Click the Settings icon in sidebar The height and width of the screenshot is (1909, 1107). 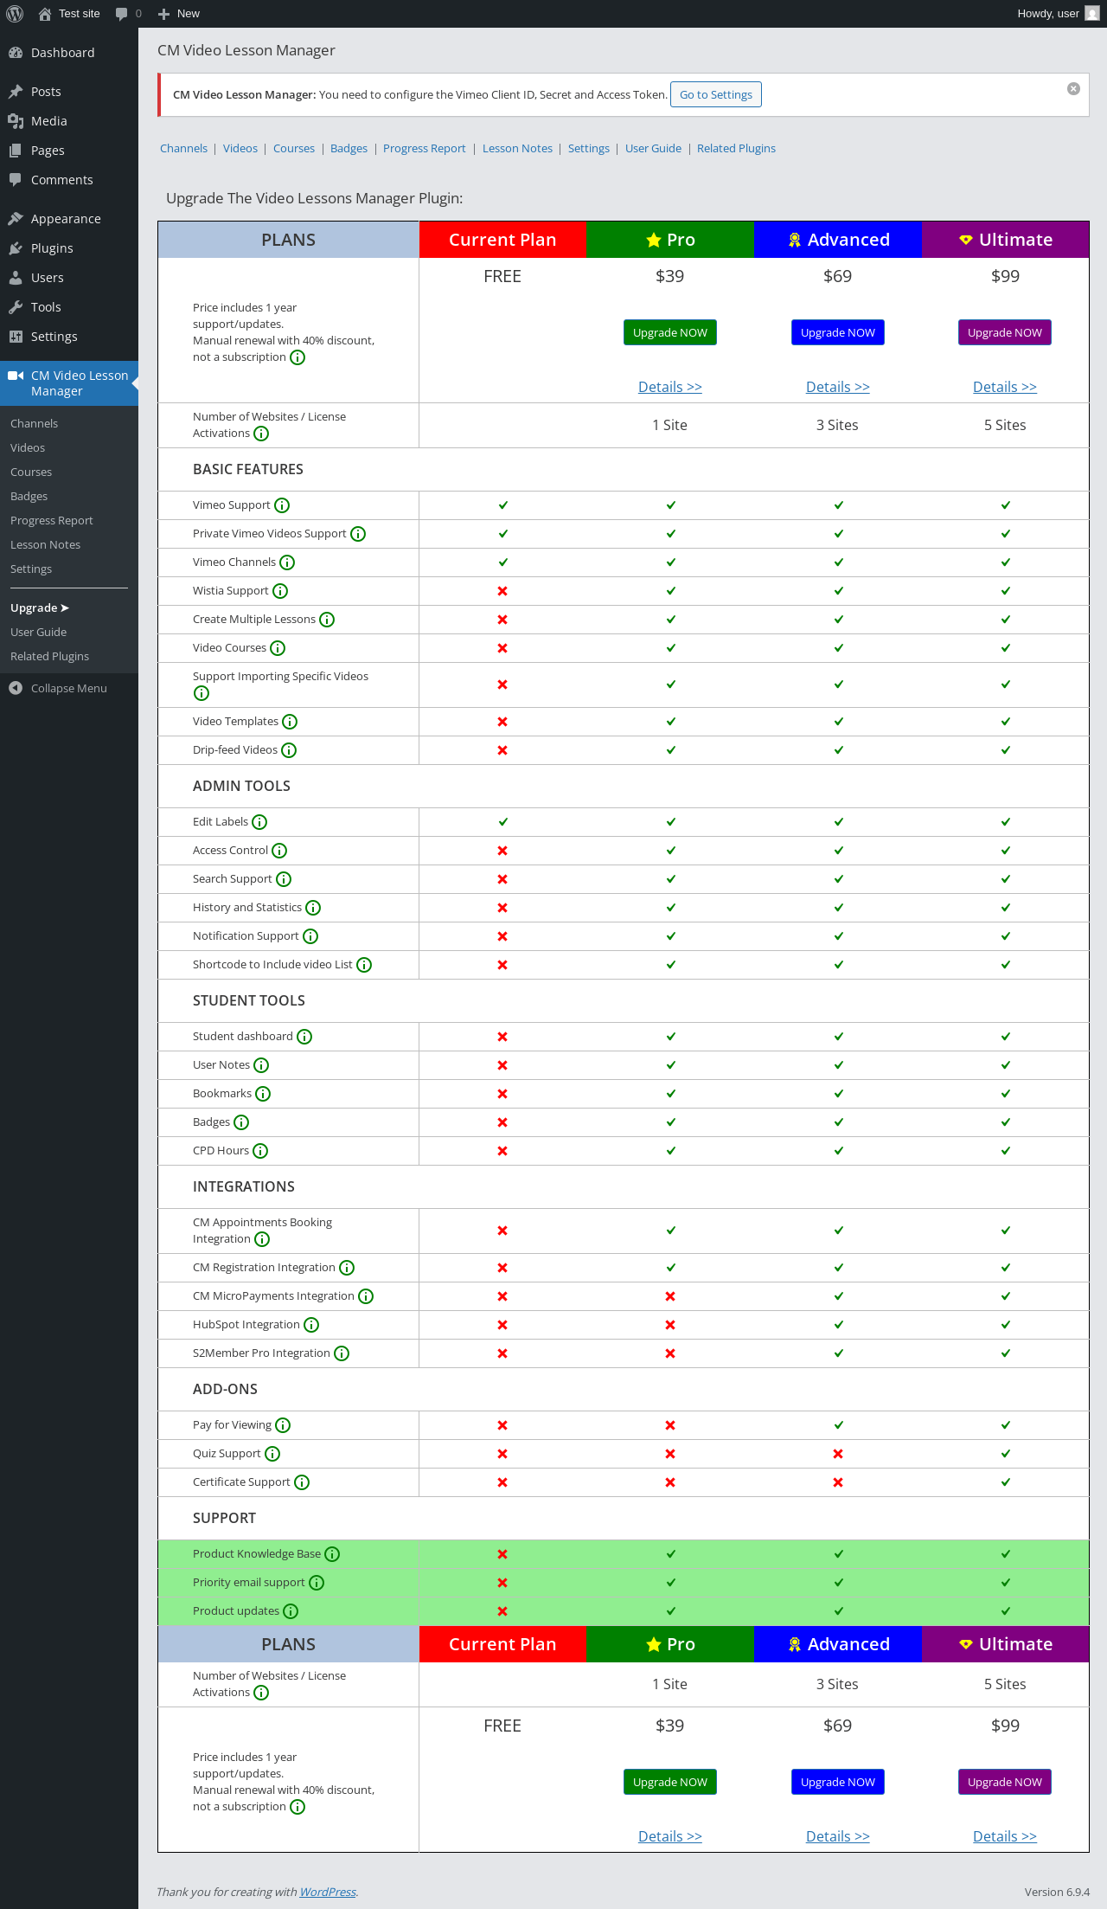coord(16,337)
